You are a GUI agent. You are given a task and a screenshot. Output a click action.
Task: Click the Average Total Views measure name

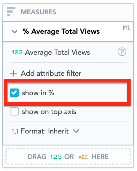[57, 52]
